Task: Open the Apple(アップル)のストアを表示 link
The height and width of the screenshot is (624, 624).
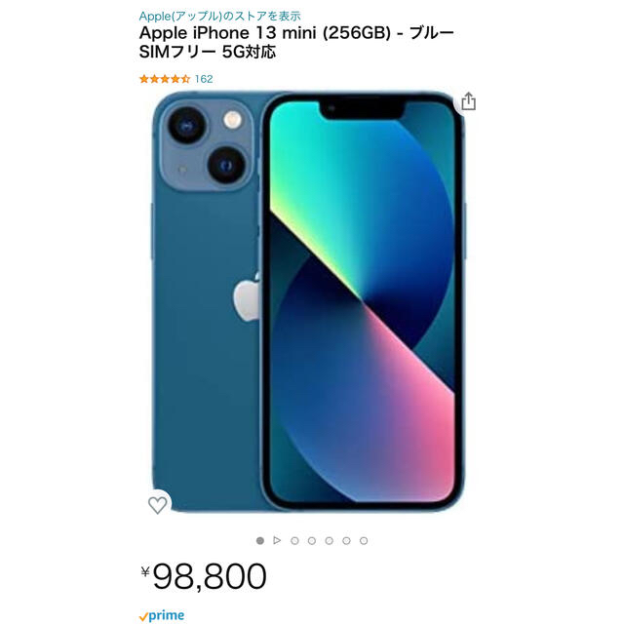Action: point(219,17)
